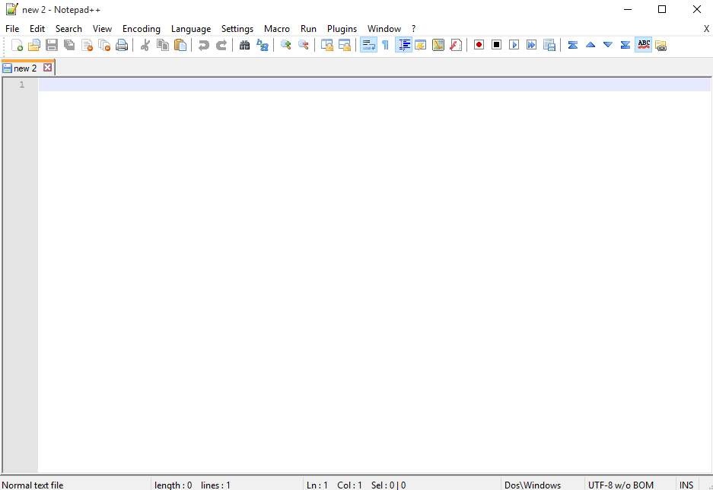Start macro recording with the red record icon
Image resolution: width=713 pixels, height=490 pixels.
(479, 45)
